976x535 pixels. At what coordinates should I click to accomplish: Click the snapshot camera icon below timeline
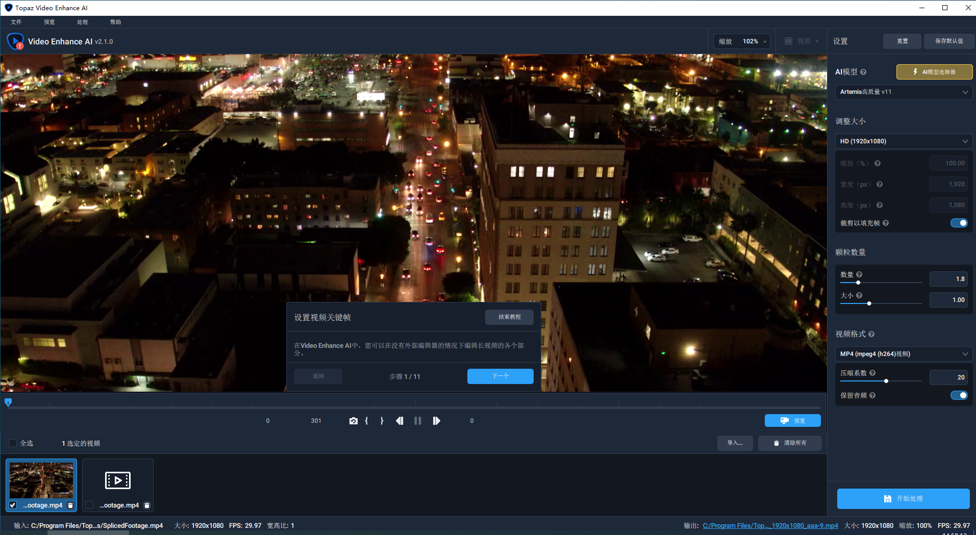click(353, 421)
